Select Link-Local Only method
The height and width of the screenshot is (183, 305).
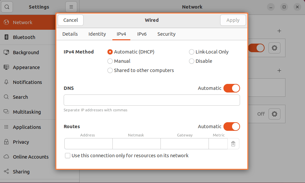[x=209, y=52]
